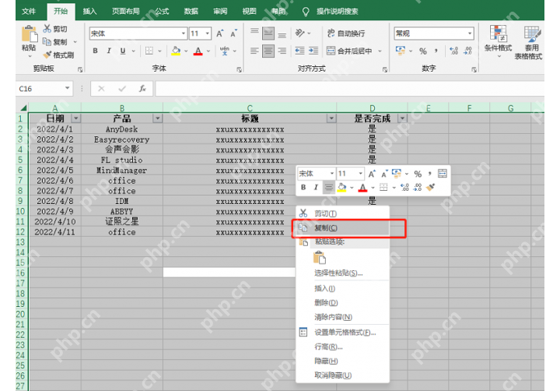Screen dimensions: 560x391
Task: Apply red font color in ribbon
Action: point(198,51)
